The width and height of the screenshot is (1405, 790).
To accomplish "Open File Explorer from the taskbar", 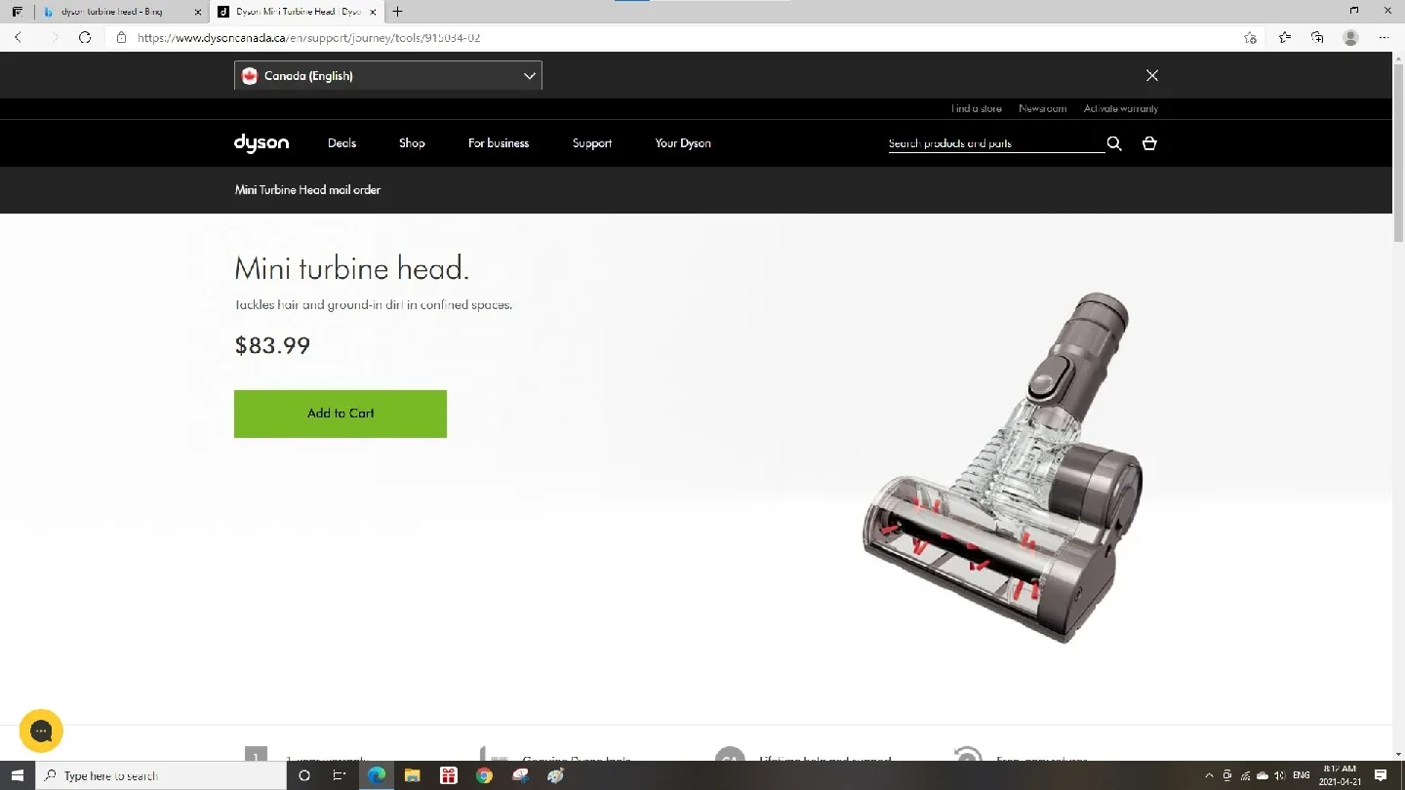I will 412,775.
